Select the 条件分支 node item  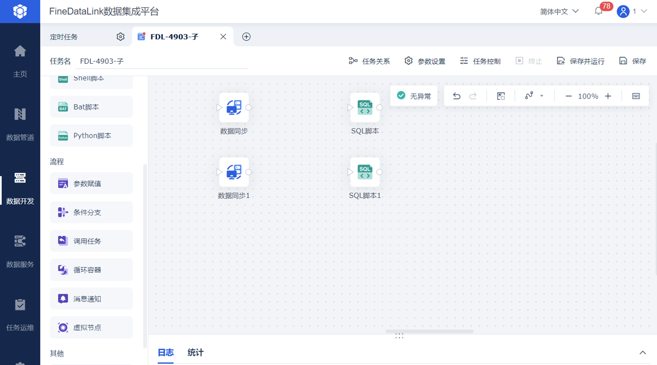[x=91, y=212]
